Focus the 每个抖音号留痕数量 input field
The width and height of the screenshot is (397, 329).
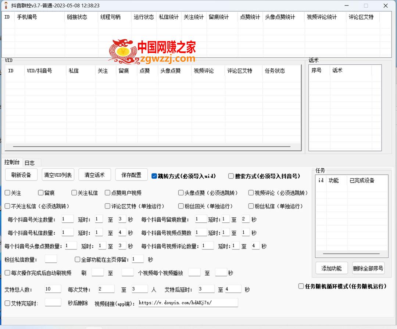[x=201, y=219]
